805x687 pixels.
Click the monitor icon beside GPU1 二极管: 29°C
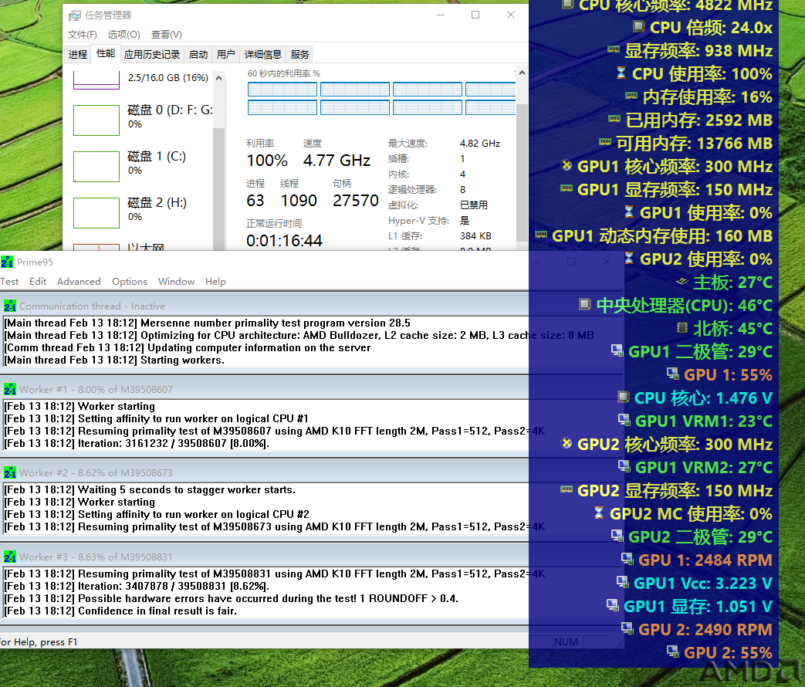point(617,350)
